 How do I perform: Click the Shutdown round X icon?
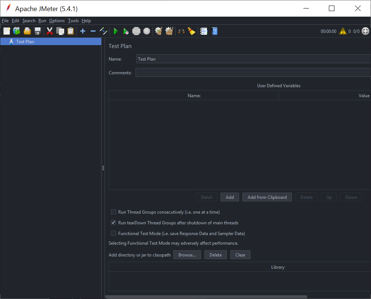tap(147, 31)
